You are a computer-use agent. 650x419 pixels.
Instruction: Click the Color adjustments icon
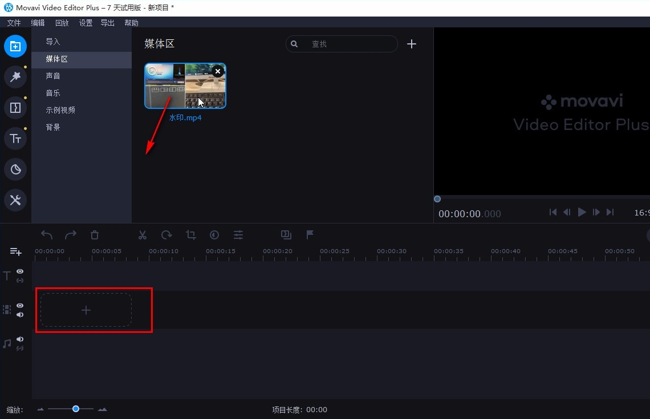(x=214, y=235)
